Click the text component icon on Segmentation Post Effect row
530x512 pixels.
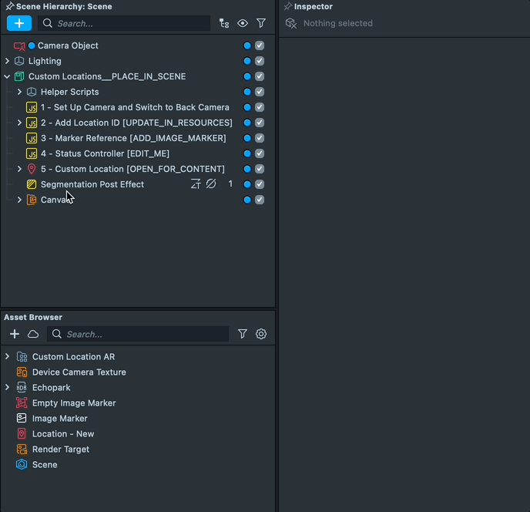pos(196,184)
